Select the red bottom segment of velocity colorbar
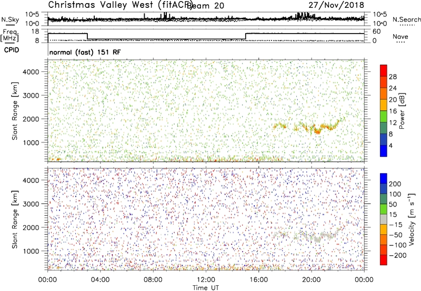The image size is (421, 291). [384, 260]
